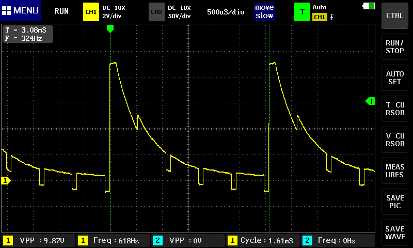
Task: Enable the V CURSOR voltage cursors
Action: [x=394, y=139]
